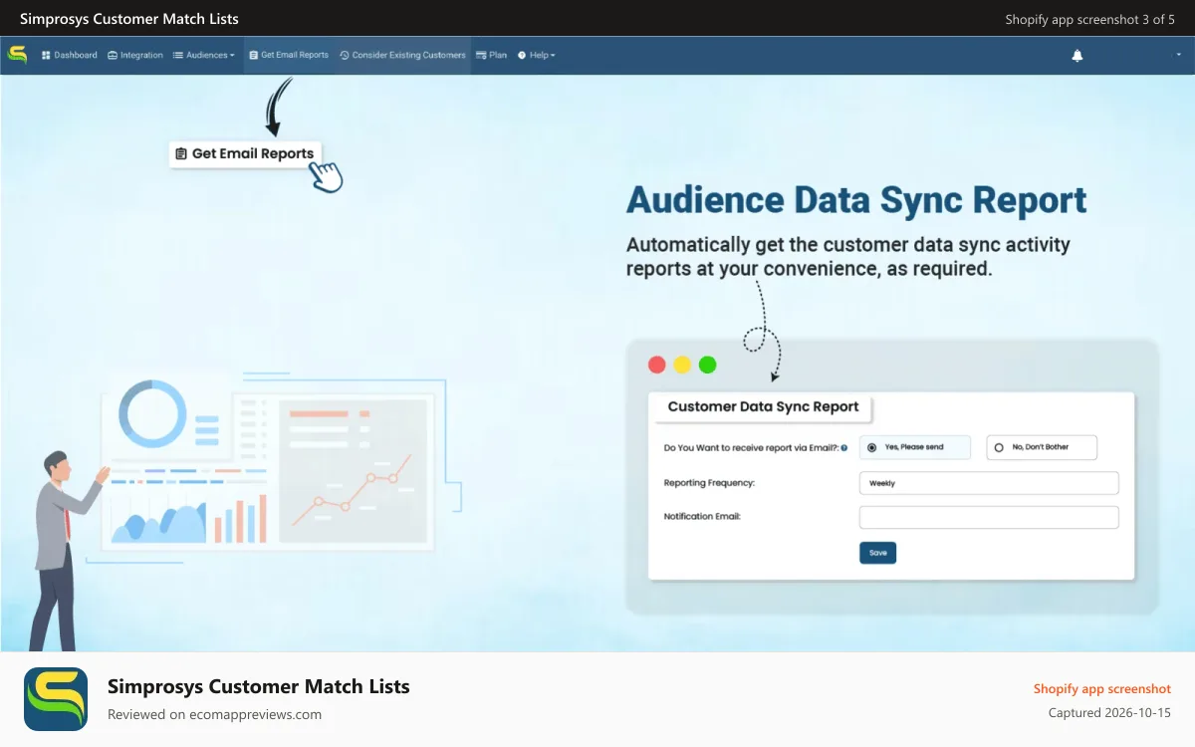
Task: Click the orange 'Shopify app screenshot' label
Action: point(1102,689)
